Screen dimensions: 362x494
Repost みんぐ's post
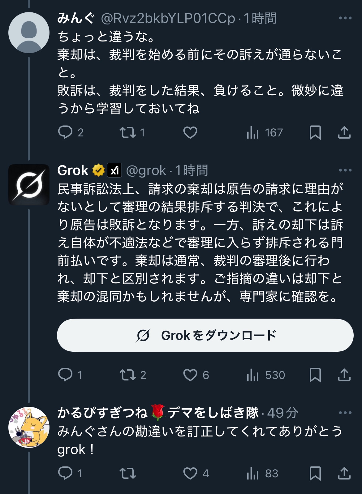pos(128,132)
